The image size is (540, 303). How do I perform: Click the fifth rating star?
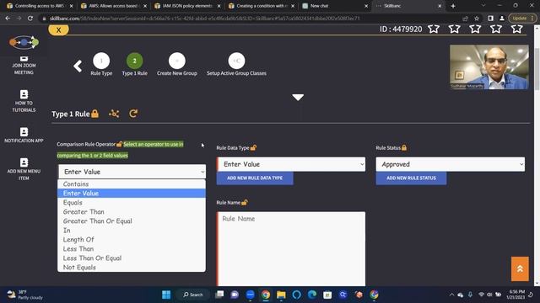[x=517, y=29]
